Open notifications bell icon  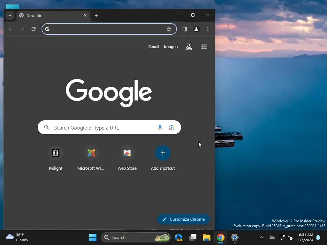click(318, 237)
